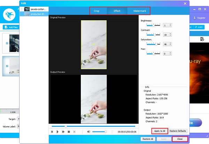Step to the next frame
Viewport: 209px width, 144px height.
click(x=75, y=132)
